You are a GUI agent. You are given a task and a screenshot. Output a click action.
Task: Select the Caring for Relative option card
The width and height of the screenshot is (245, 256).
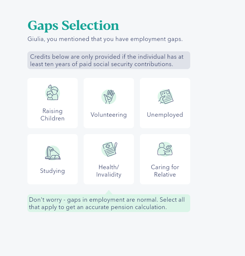pyautogui.click(x=165, y=159)
